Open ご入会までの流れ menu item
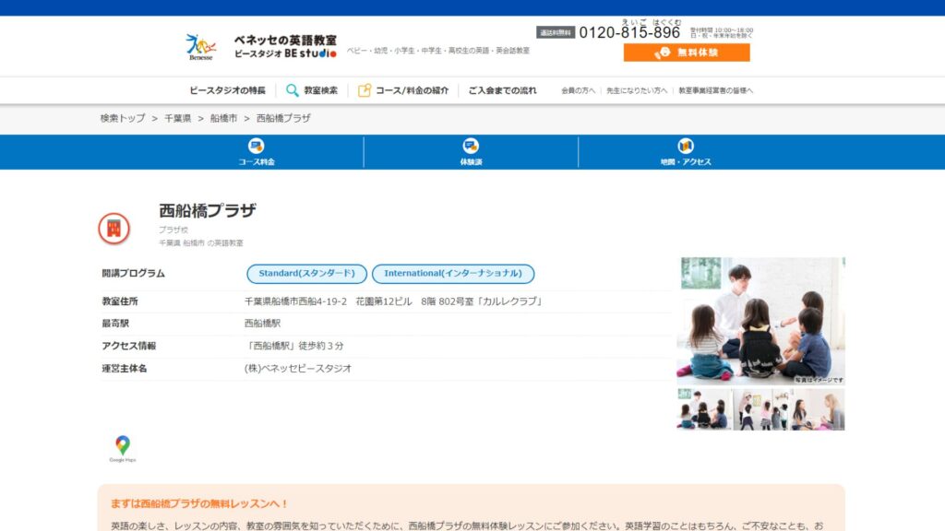This screenshot has width=945, height=531. 502,90
